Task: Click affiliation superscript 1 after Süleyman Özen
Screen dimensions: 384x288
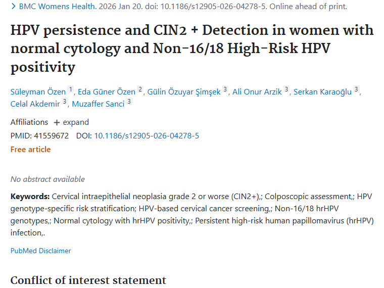Action: 71,89
